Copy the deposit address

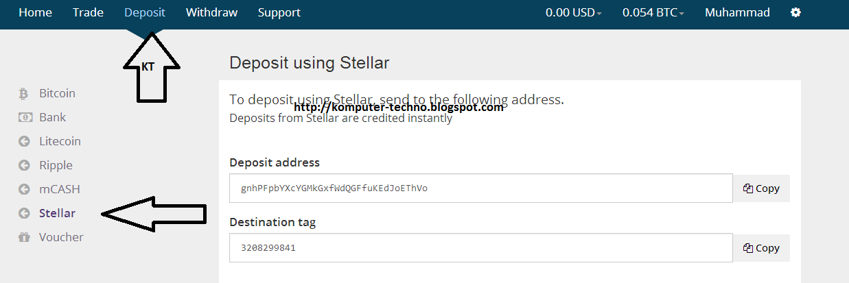tap(761, 188)
